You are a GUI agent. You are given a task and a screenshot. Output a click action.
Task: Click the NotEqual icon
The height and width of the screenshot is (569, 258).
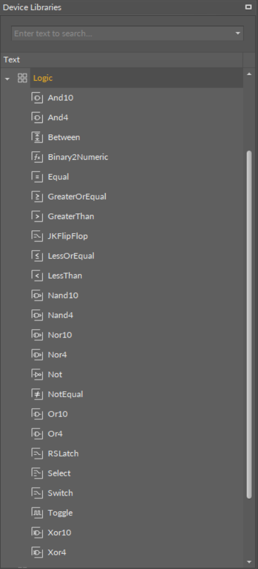(37, 394)
